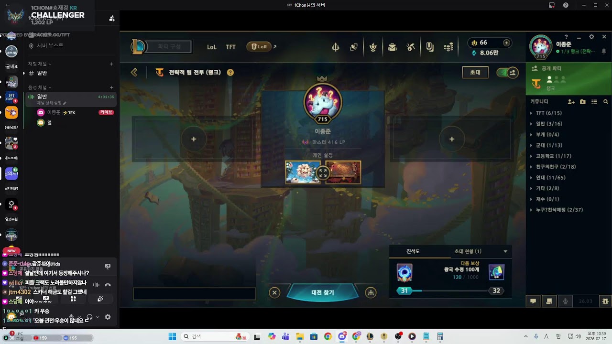This screenshot has height=344, width=612.
Task: Click the 서버 부스트 server boost link
Action: (x=50, y=45)
